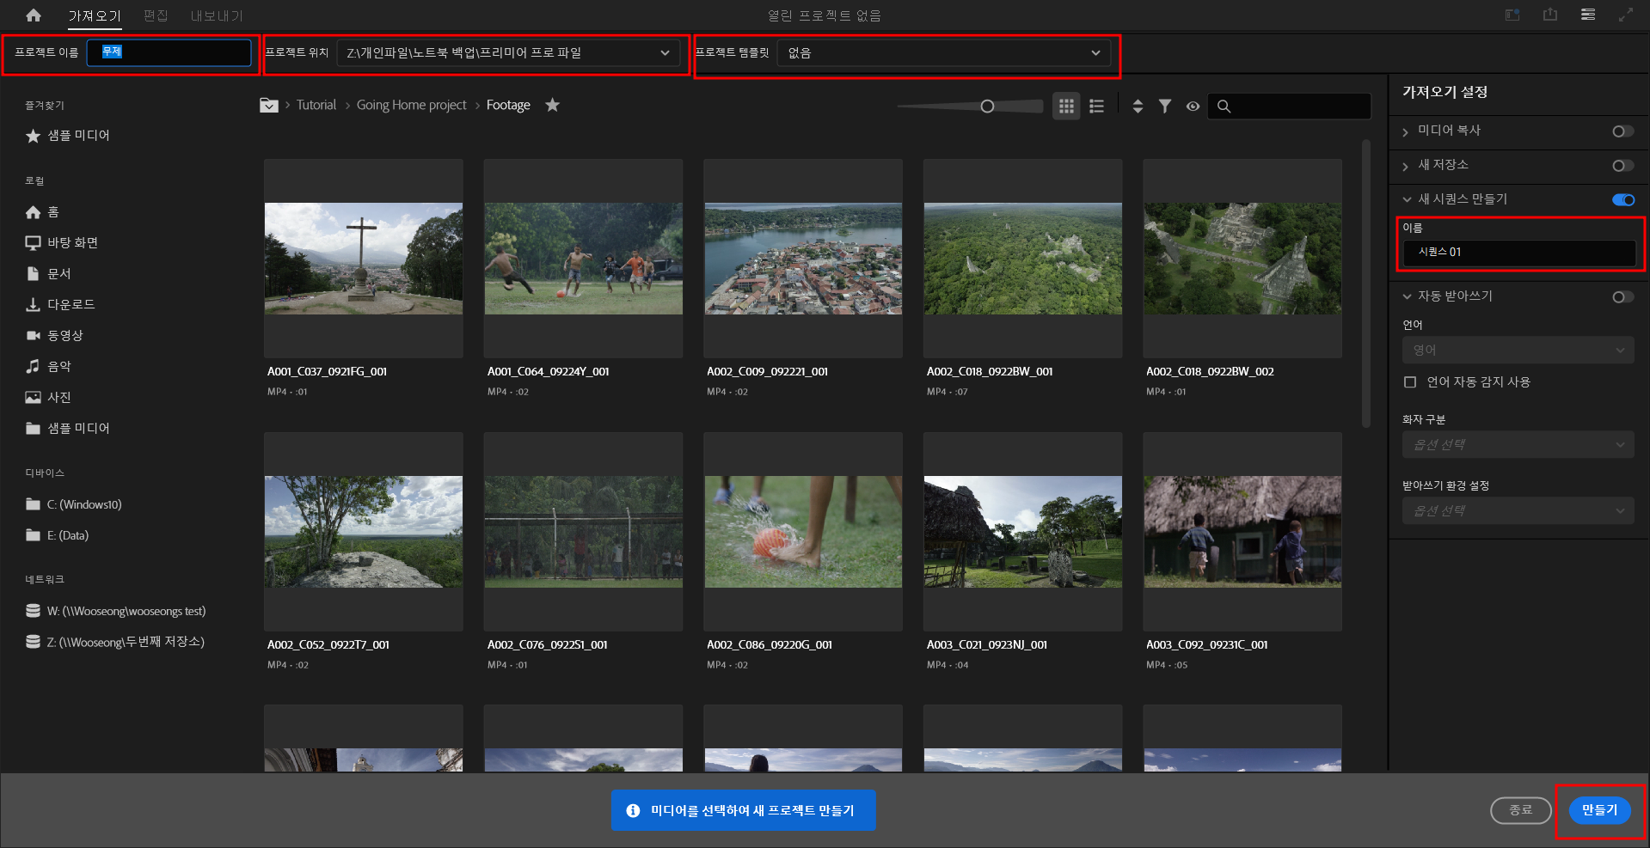Select clip A003_C021_0923NJ_001 thumbnail
The width and height of the screenshot is (1650, 848).
tap(1023, 532)
